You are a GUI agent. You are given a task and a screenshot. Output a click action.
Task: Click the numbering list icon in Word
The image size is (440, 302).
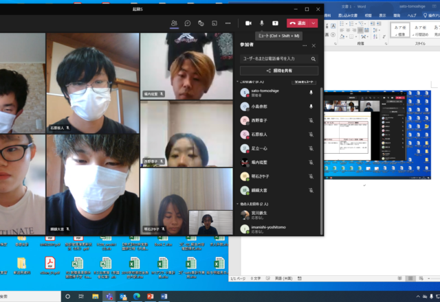point(351,24)
